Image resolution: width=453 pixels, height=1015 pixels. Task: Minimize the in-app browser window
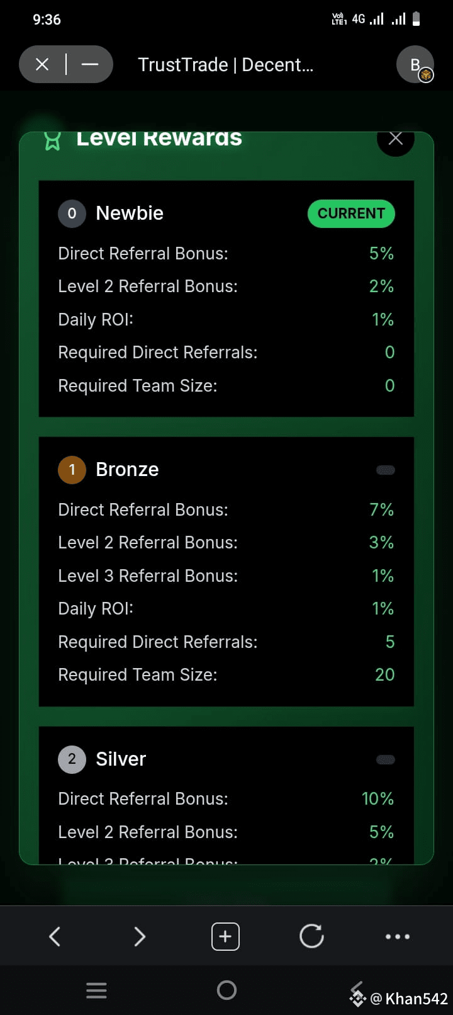(90, 64)
